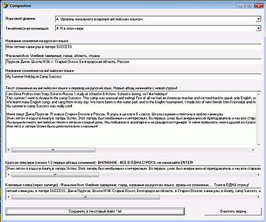This screenshot has width=266, height=222.
Task: Click the keywords field scrollbar thumb
Action: click(86, 197)
